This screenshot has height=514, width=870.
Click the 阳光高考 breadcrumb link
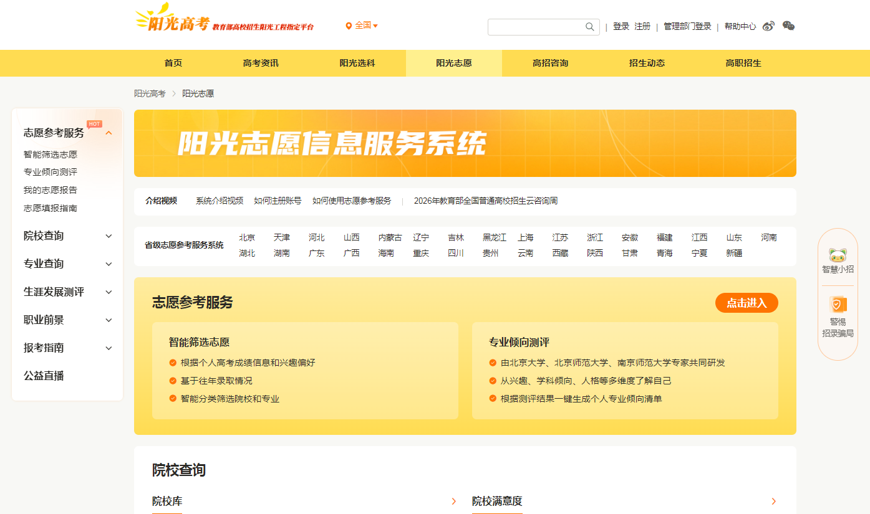pos(150,93)
